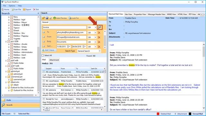Select the admin4.pst file icon
Screen dimensions: 206x116
coord(9,71)
